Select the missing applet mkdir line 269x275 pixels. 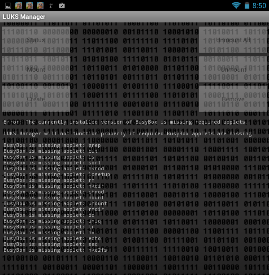(54, 186)
